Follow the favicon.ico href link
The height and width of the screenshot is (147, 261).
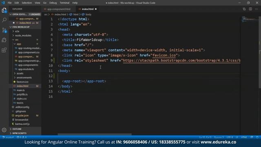click(x=164, y=56)
